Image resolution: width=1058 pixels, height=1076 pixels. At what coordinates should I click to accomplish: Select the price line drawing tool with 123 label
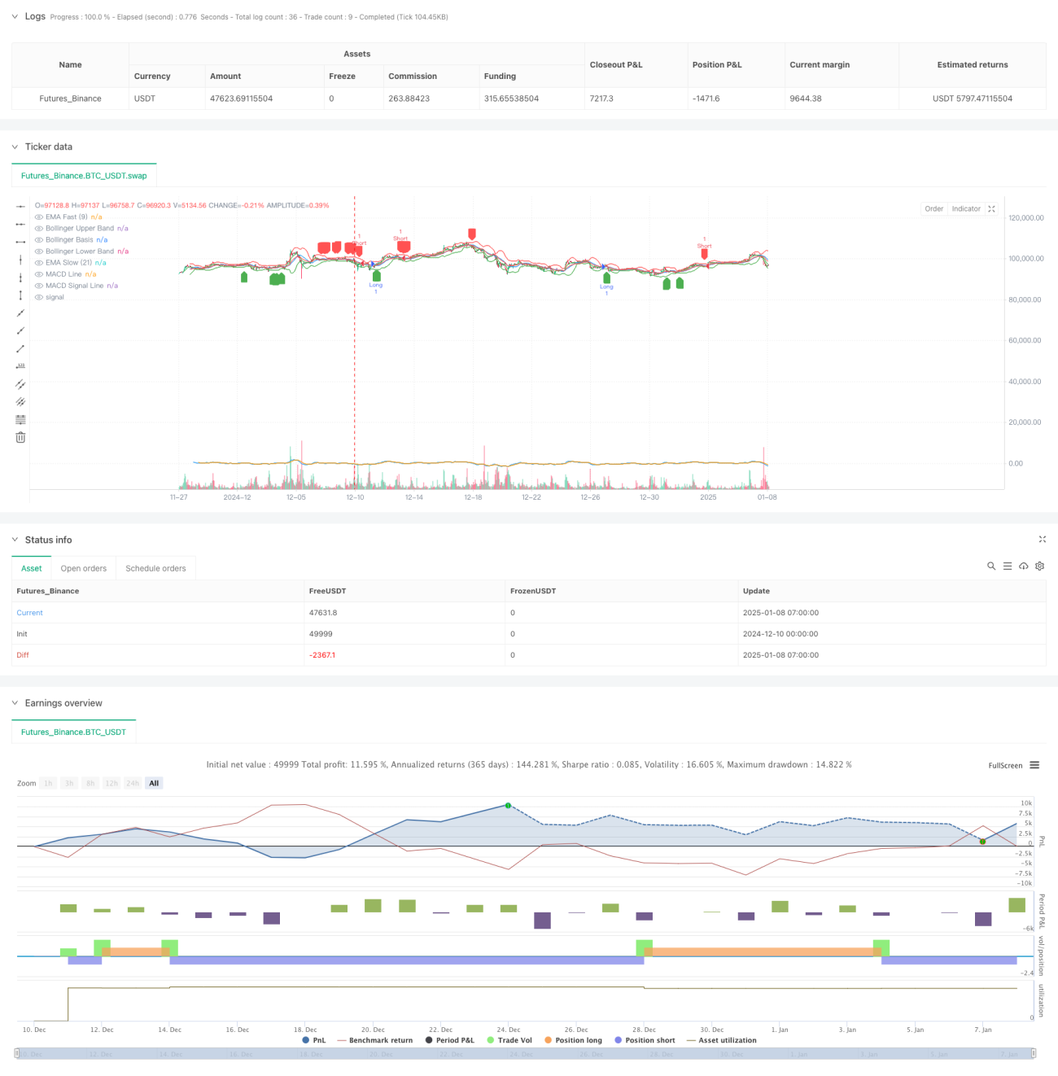click(20, 365)
